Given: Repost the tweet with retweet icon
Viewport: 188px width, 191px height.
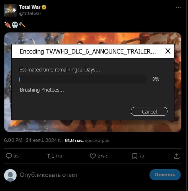Looking at the screenshot, I should point(50,156).
